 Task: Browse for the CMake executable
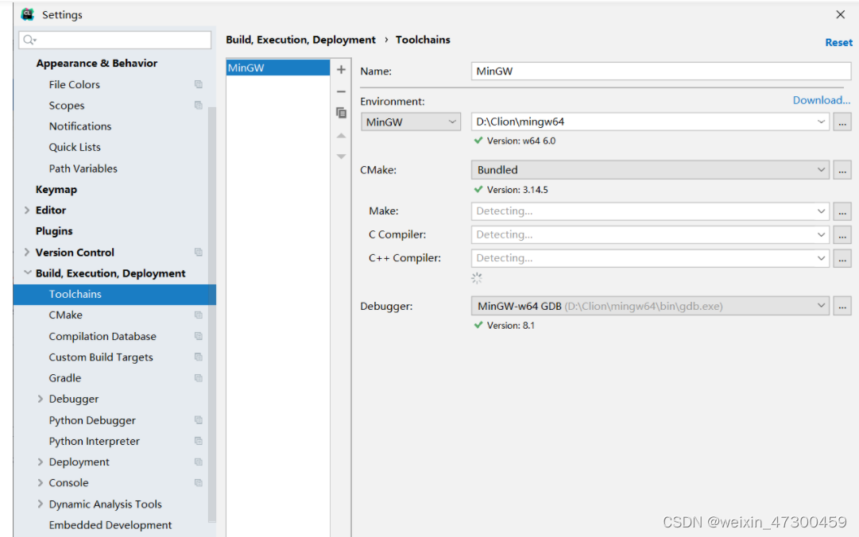pyautogui.click(x=842, y=170)
